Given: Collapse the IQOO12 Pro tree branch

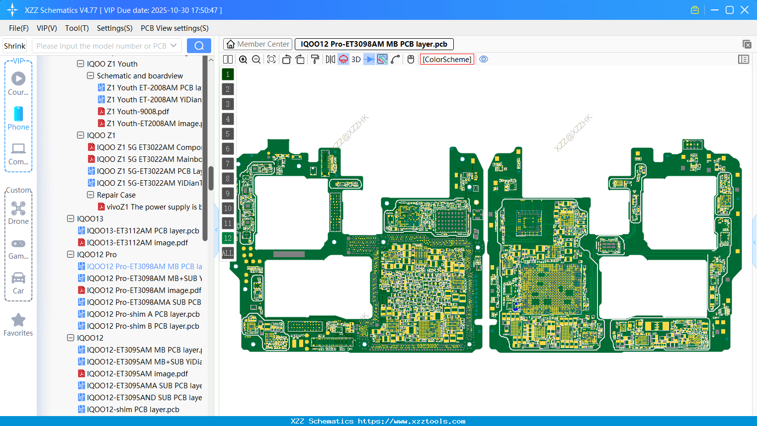Looking at the screenshot, I should coord(70,254).
